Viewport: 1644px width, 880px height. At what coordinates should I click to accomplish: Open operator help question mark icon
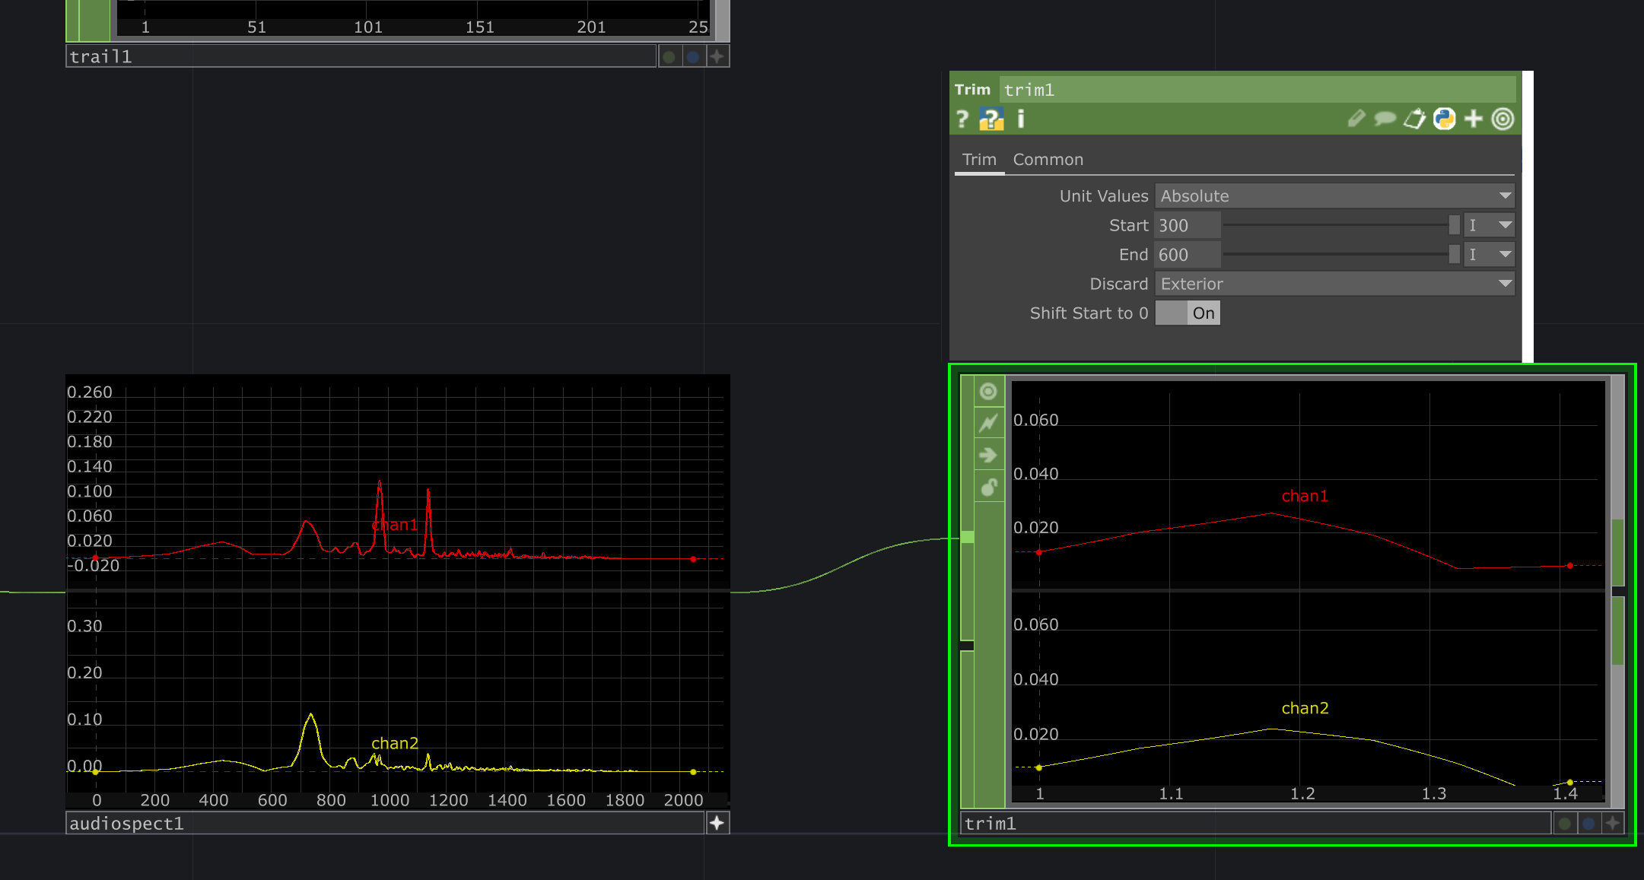pos(962,119)
